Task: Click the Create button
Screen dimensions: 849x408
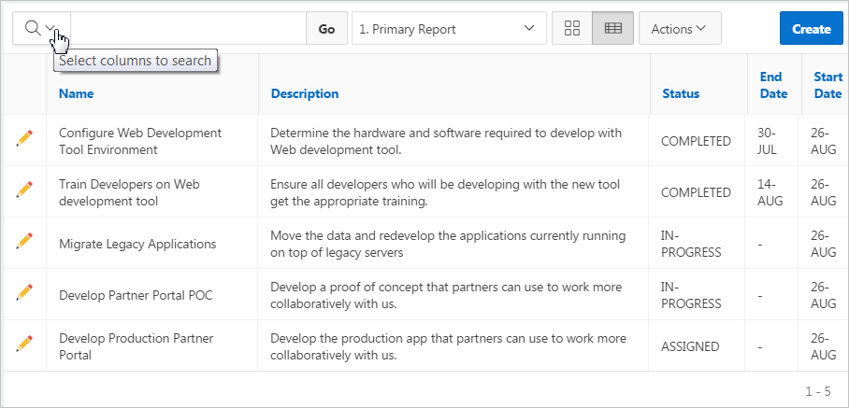Action: click(x=811, y=29)
